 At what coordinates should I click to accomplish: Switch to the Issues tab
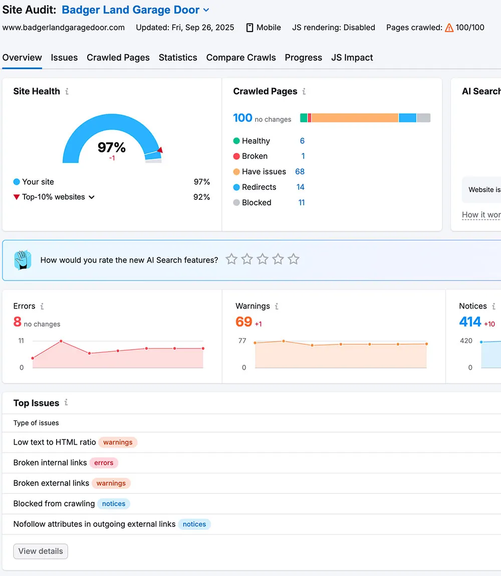pyautogui.click(x=64, y=58)
